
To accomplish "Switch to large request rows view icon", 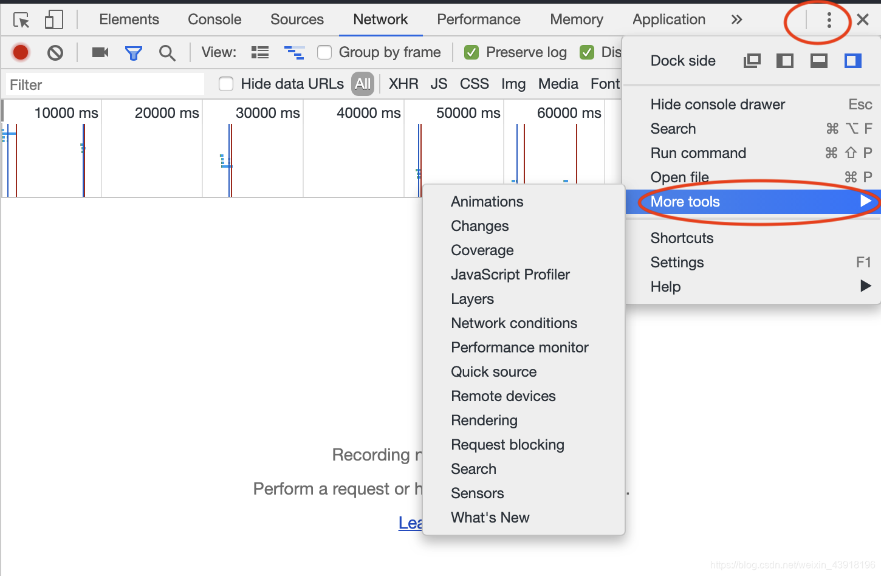I will click(x=260, y=52).
